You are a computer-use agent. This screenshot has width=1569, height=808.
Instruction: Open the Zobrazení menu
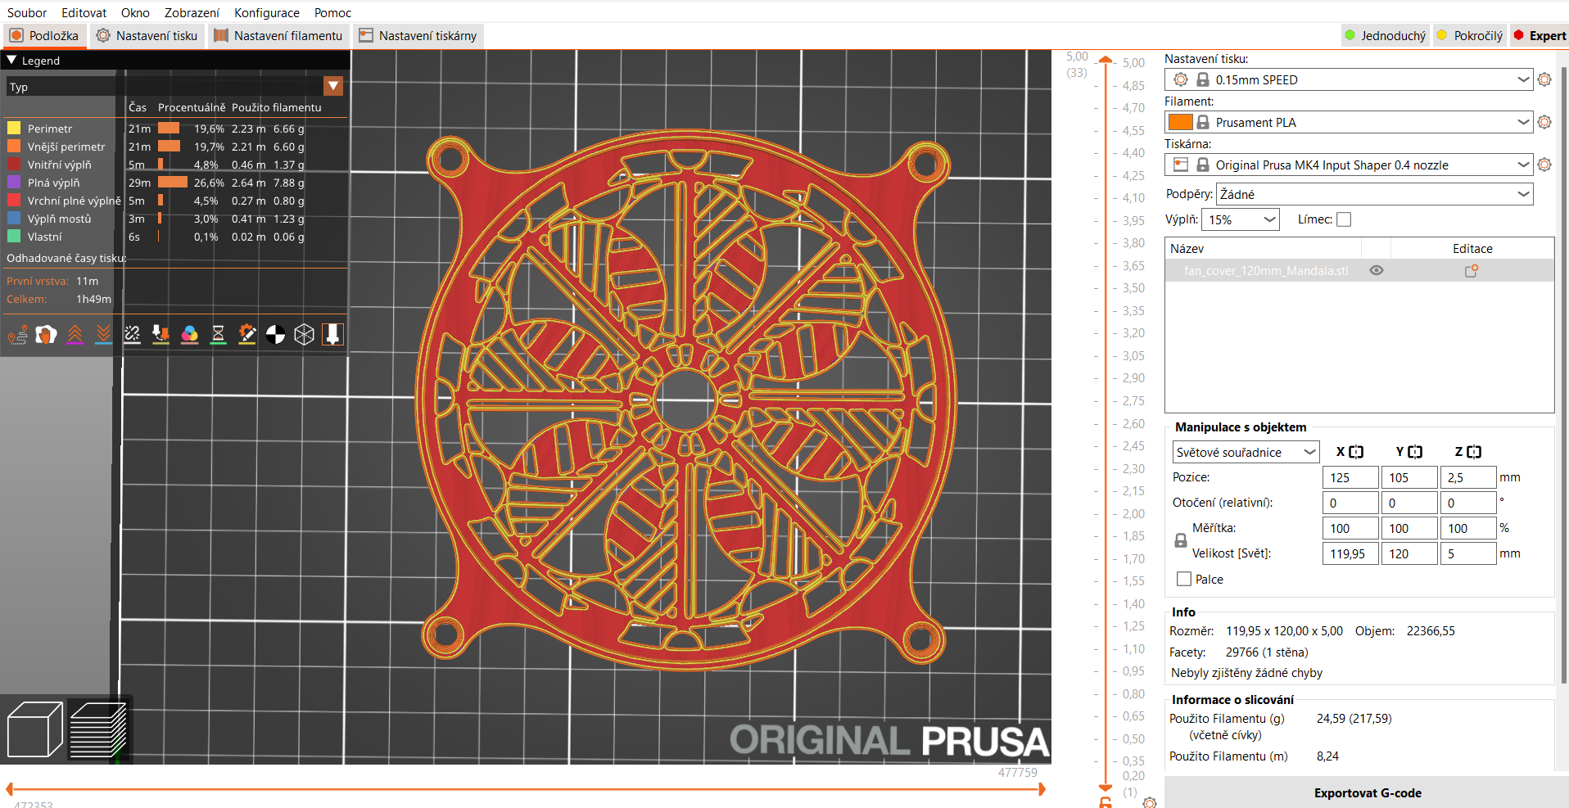click(x=192, y=12)
